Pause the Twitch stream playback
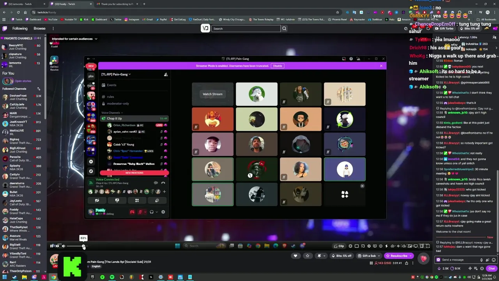Viewport: 499px width, 281px height. 52,246
